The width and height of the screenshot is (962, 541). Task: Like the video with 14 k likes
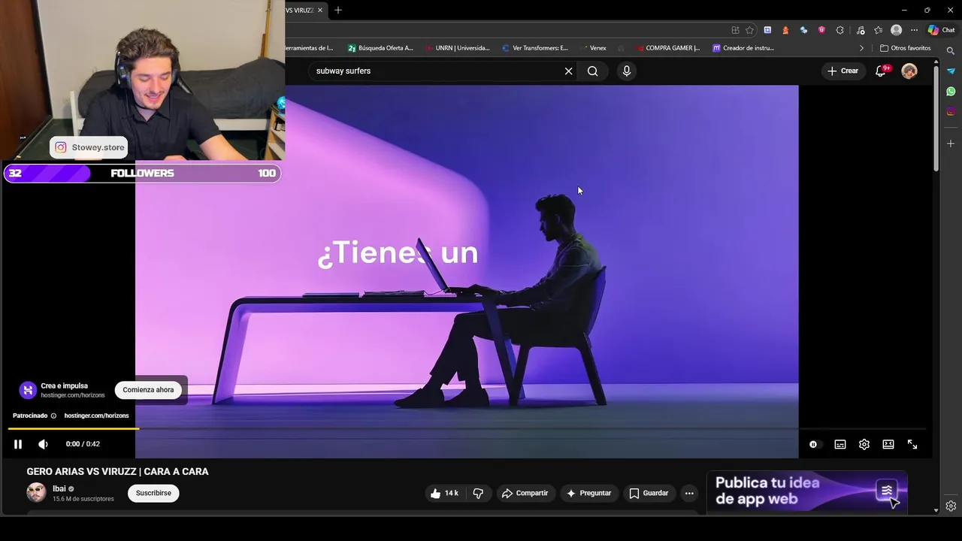[x=444, y=493]
